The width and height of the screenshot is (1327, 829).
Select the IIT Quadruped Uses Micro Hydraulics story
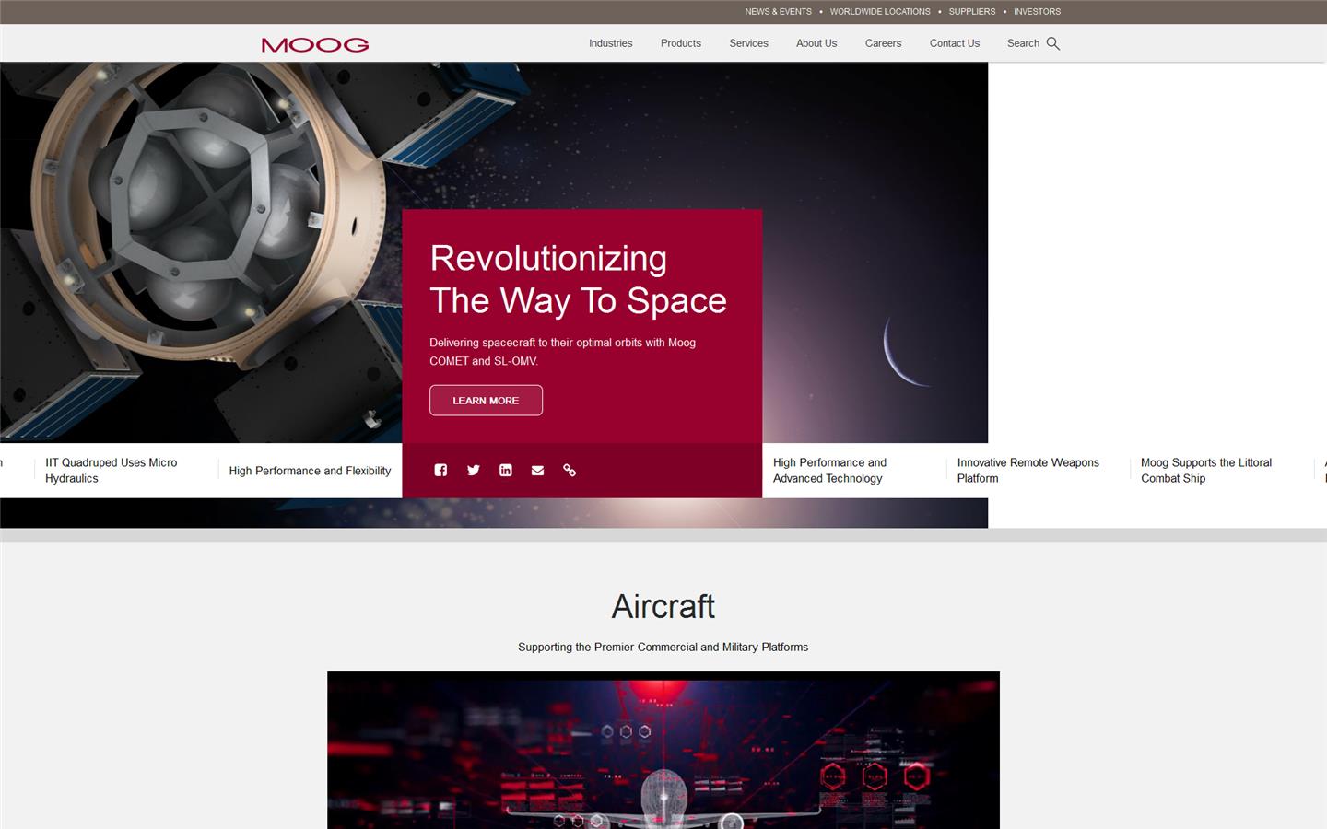tap(111, 471)
